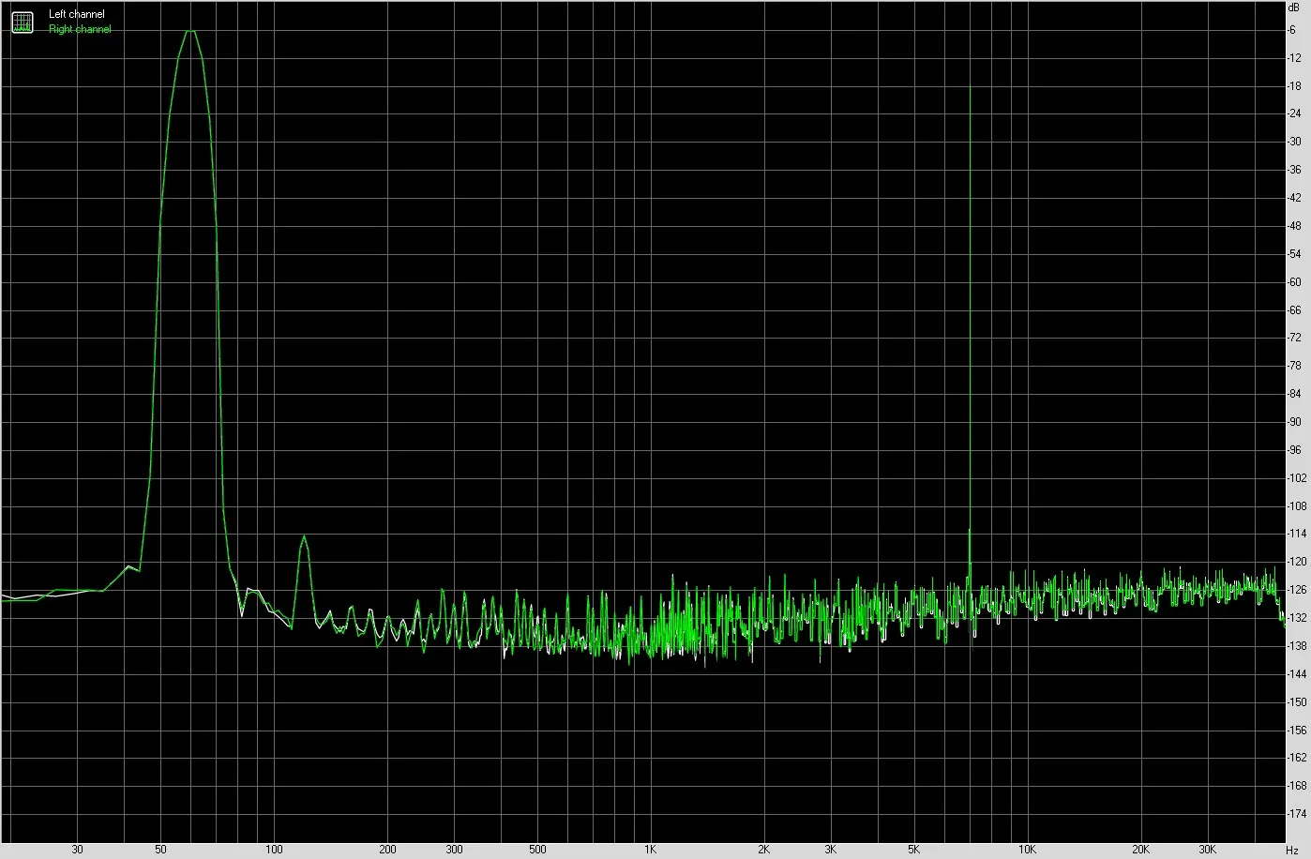This screenshot has width=1311, height=859.
Task: Click the tip of the 7 kHz spike
Action: [970, 87]
